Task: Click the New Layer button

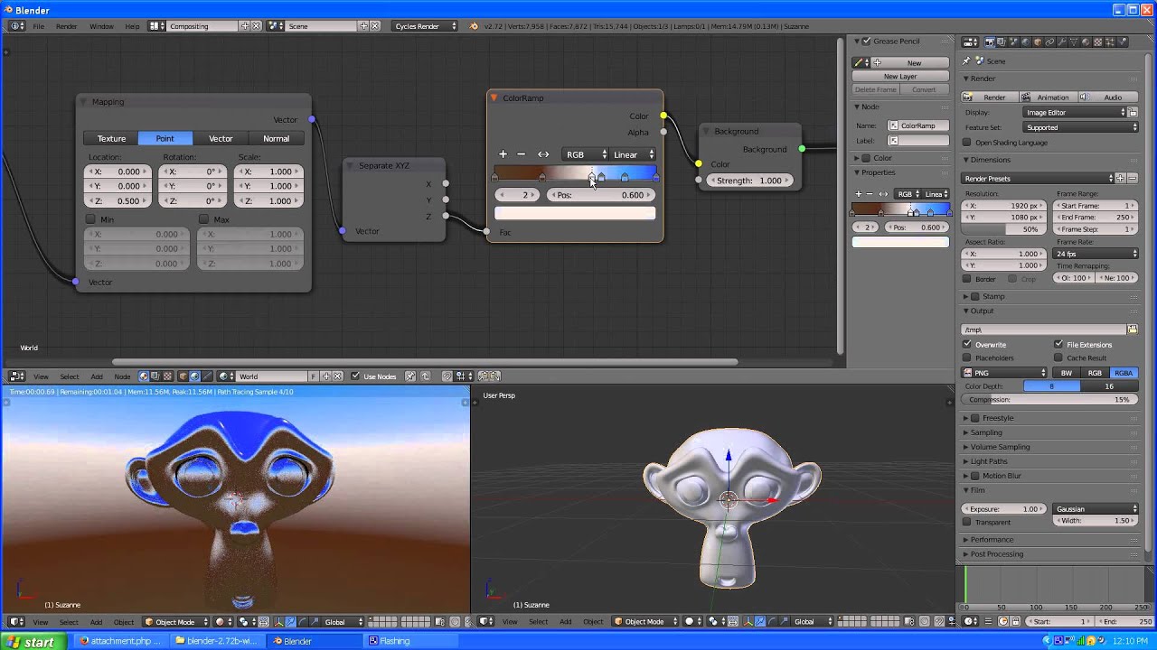Action: pyautogui.click(x=900, y=76)
